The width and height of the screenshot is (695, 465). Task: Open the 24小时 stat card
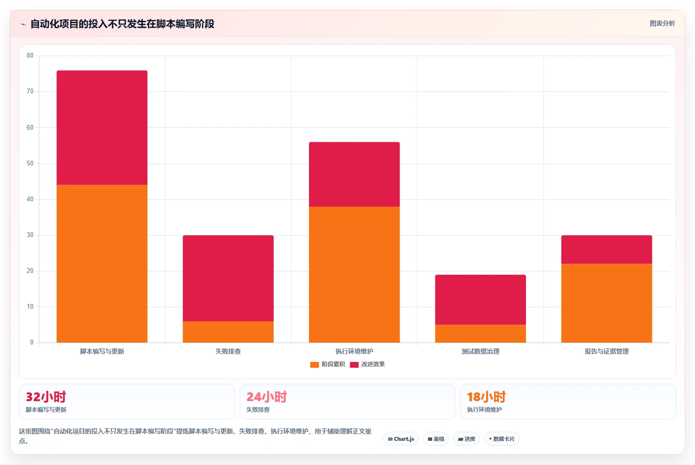[347, 402]
